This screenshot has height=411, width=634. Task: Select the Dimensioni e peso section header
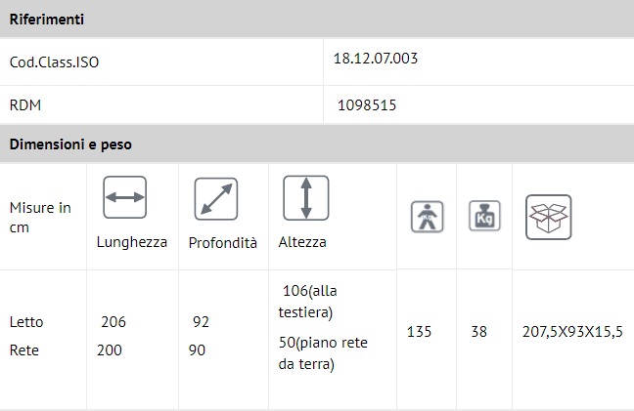point(70,144)
